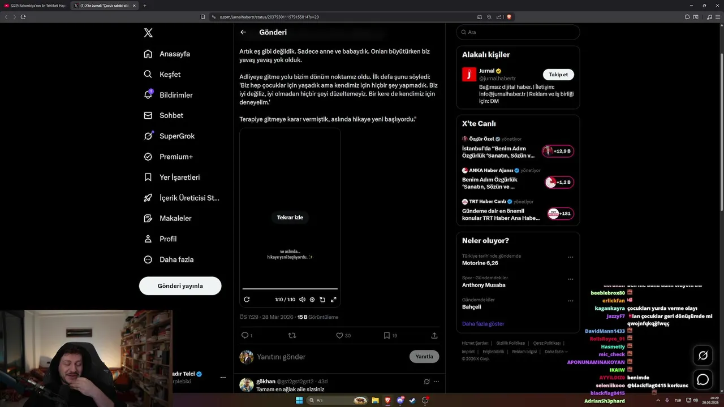Click browser bookmark page icon
724x407 pixels.
pyautogui.click(x=203, y=17)
